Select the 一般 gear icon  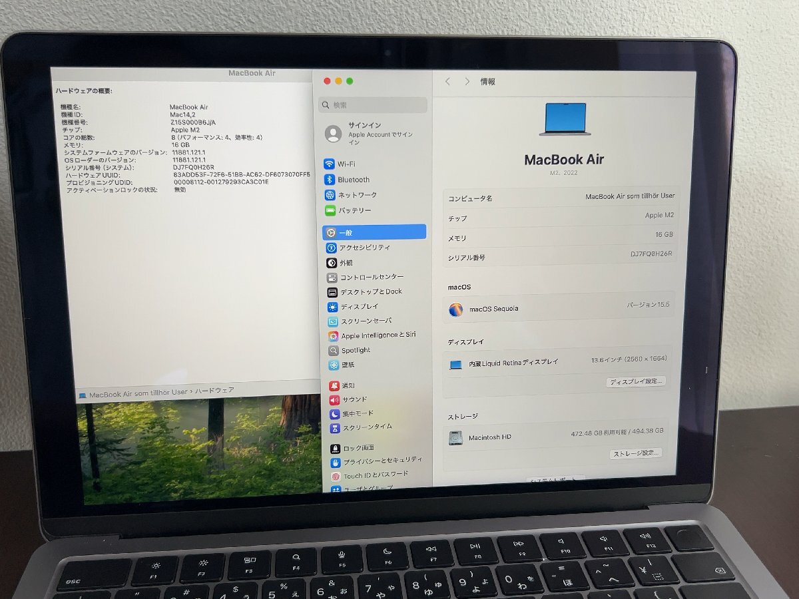pos(331,233)
